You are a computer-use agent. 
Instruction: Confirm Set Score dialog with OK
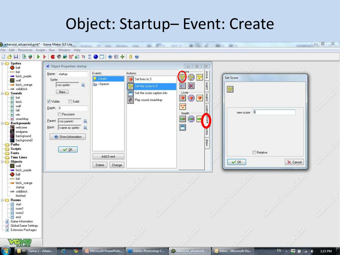point(236,162)
